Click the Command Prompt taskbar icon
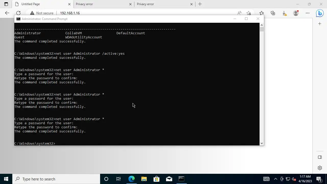 [181, 179]
